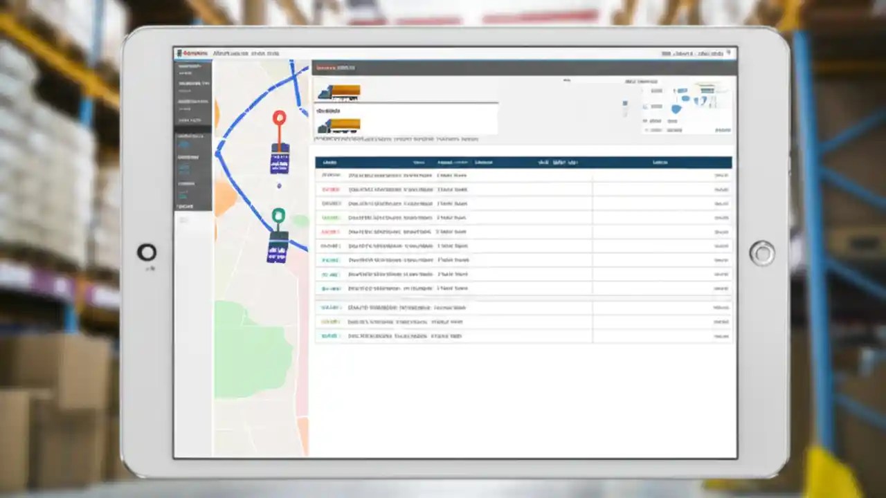Image resolution: width=886 pixels, height=498 pixels.
Task: Open the second truck thumbnail below the divider
Action: (339, 124)
